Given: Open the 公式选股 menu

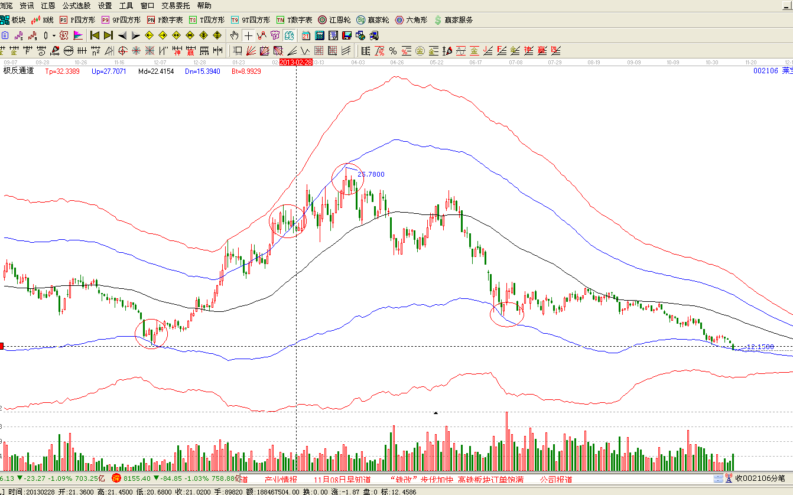Looking at the screenshot, I should tap(77, 6).
